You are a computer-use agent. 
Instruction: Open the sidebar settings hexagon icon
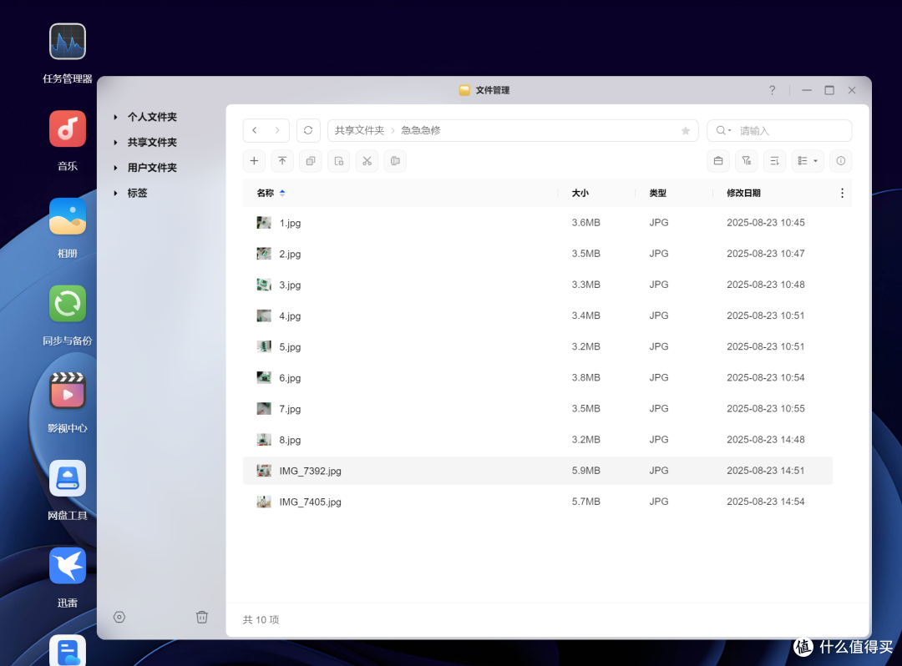point(119,617)
